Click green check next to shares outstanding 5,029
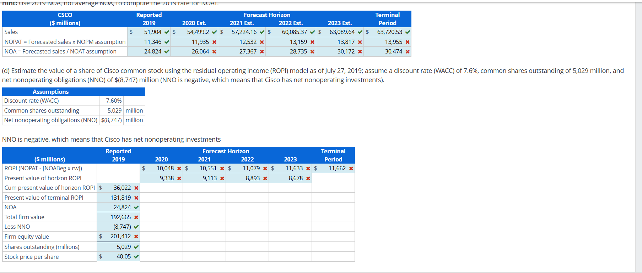642x273 pixels. tap(136, 247)
